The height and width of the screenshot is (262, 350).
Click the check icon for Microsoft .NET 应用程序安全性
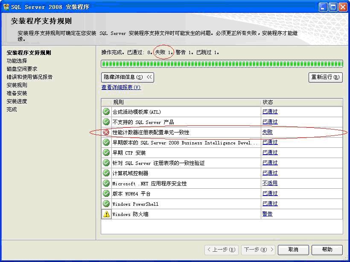pos(106,183)
